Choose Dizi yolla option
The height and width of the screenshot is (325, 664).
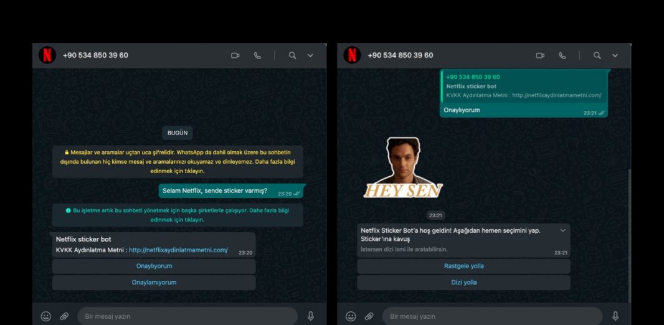tap(463, 282)
